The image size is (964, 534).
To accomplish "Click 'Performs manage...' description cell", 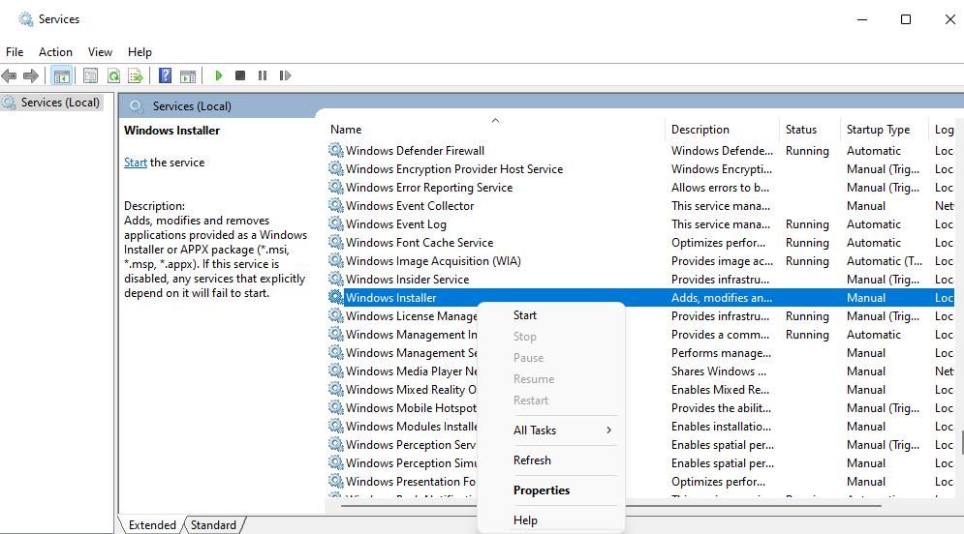I will point(721,353).
